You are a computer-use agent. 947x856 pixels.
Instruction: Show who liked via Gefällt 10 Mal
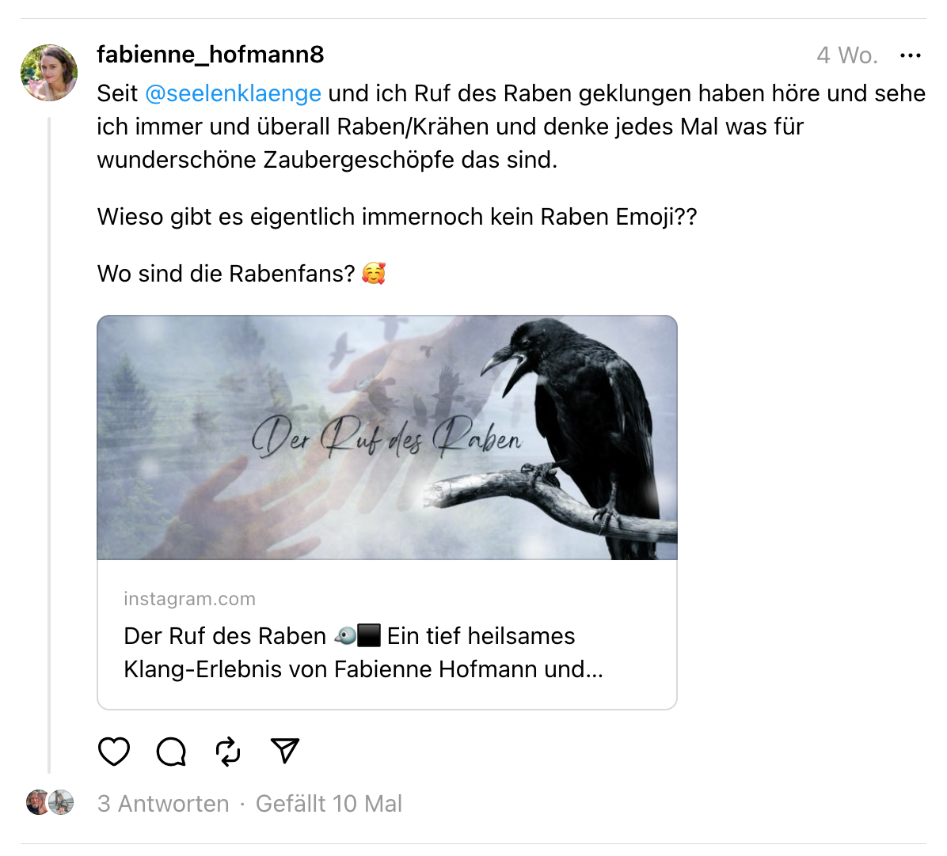(329, 804)
